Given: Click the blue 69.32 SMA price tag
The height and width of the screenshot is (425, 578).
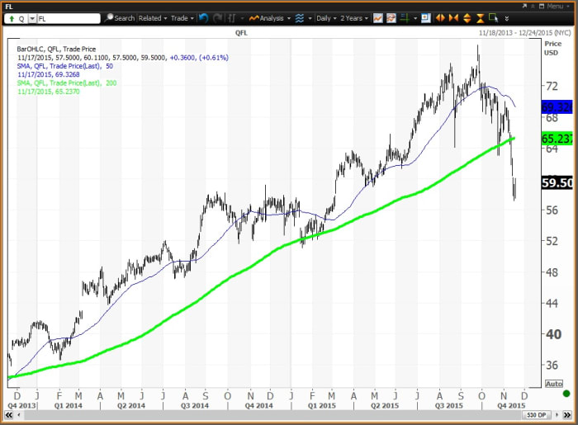Looking at the screenshot, I should click(x=557, y=107).
